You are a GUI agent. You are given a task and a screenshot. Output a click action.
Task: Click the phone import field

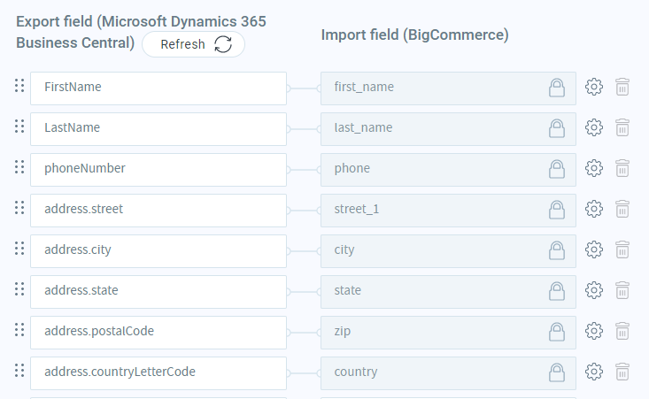(448, 170)
